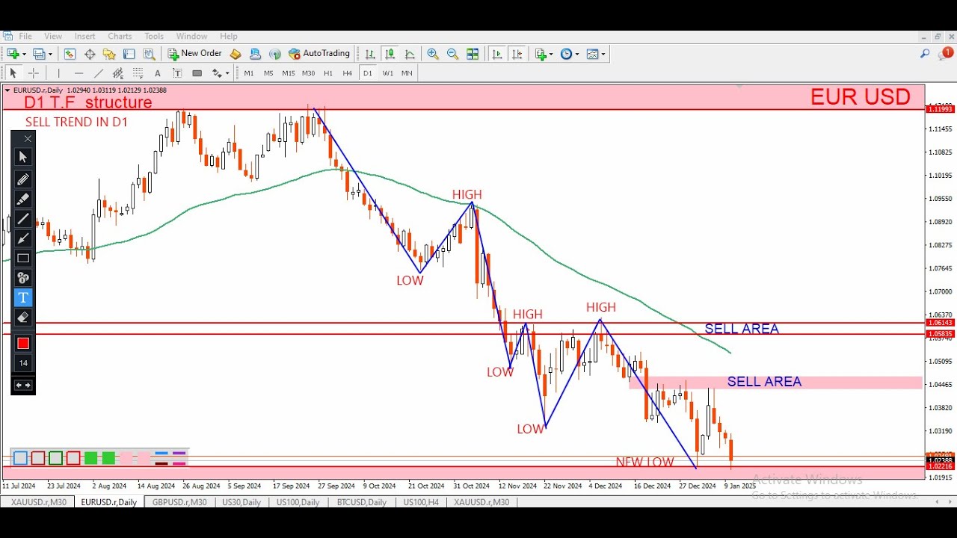Switch chart to candlesticks view

click(x=390, y=54)
